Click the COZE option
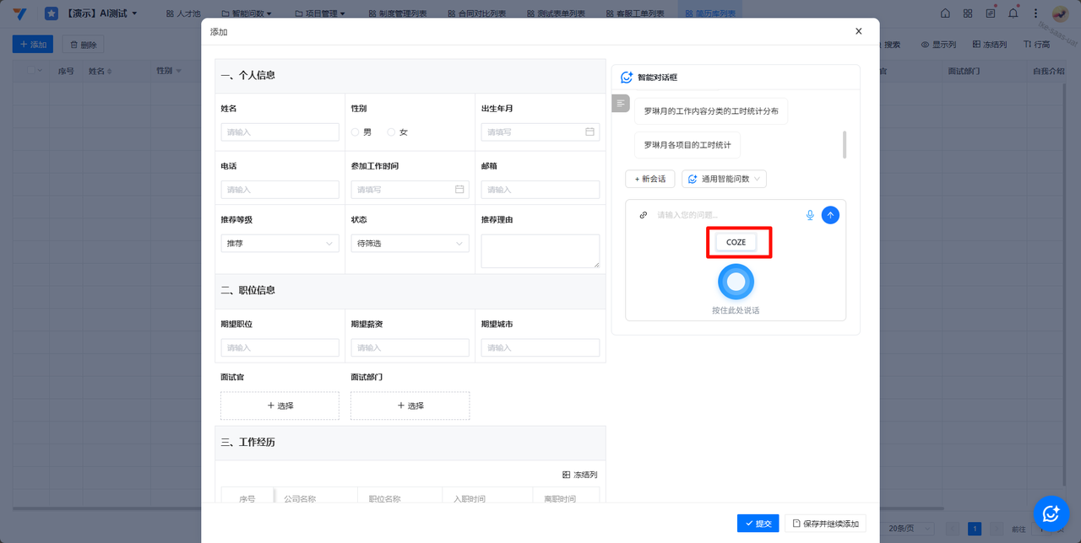This screenshot has height=543, width=1081. [736, 242]
